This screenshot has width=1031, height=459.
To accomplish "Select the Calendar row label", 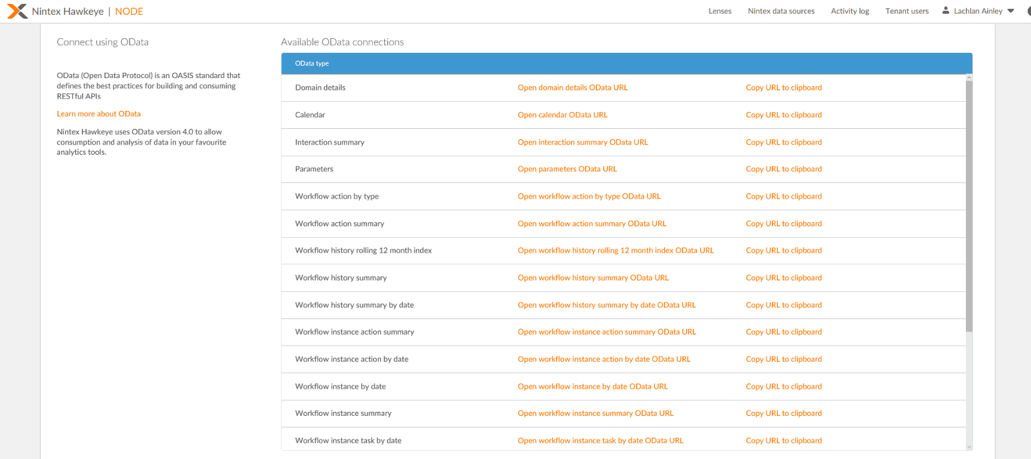I will pyautogui.click(x=309, y=115).
